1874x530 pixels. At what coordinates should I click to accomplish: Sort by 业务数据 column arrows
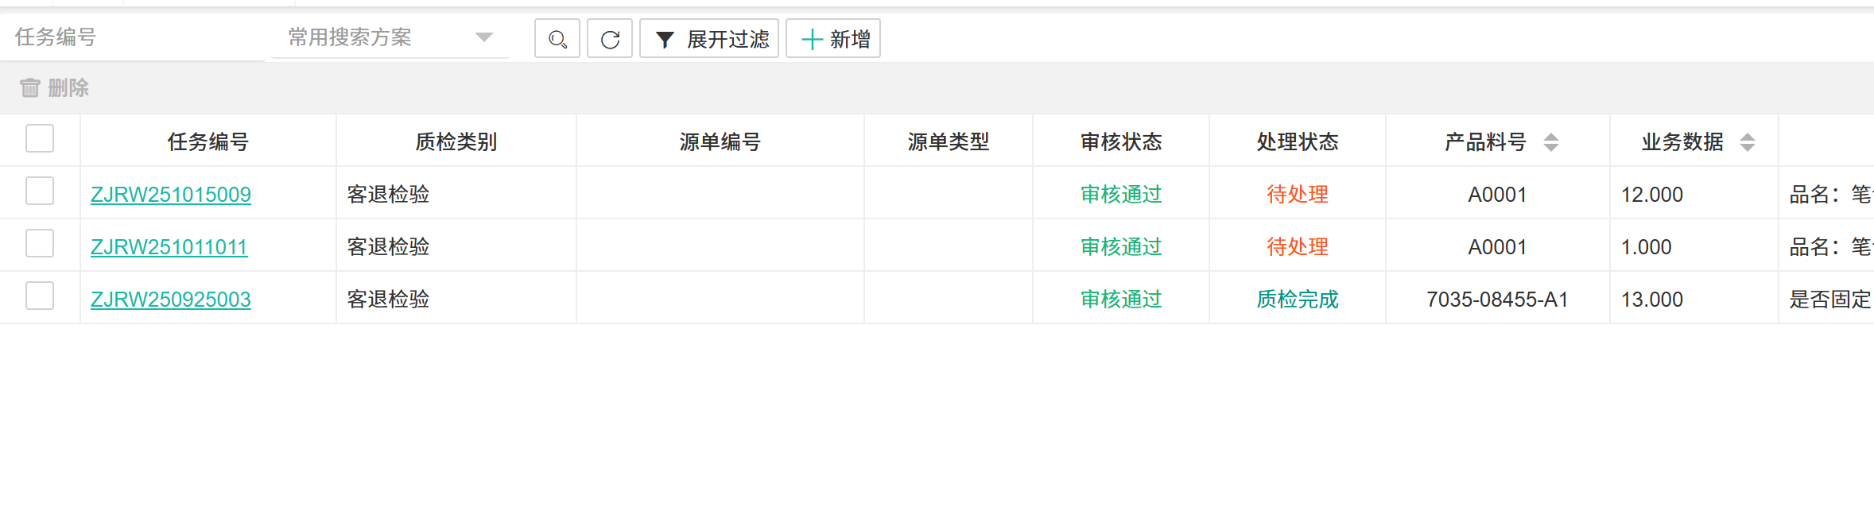pos(1747,142)
